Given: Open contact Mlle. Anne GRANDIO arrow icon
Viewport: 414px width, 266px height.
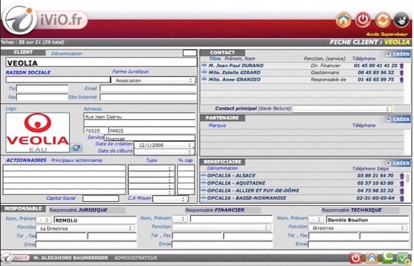Looking at the screenshot, I should [204, 79].
